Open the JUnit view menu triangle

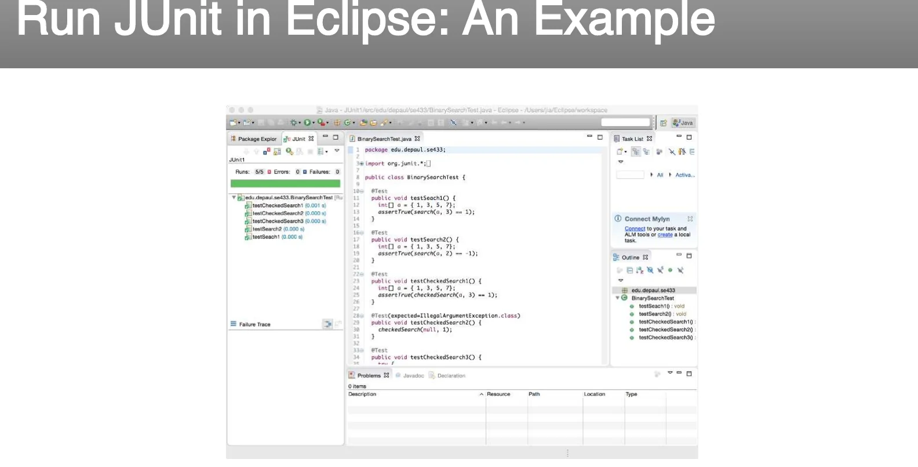pos(337,150)
